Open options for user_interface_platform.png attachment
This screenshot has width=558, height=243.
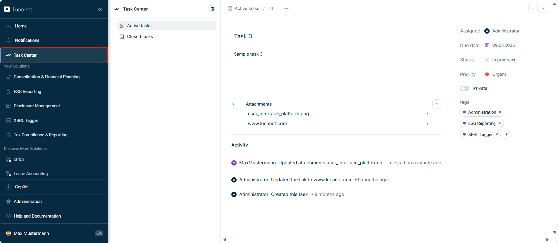[x=427, y=113]
